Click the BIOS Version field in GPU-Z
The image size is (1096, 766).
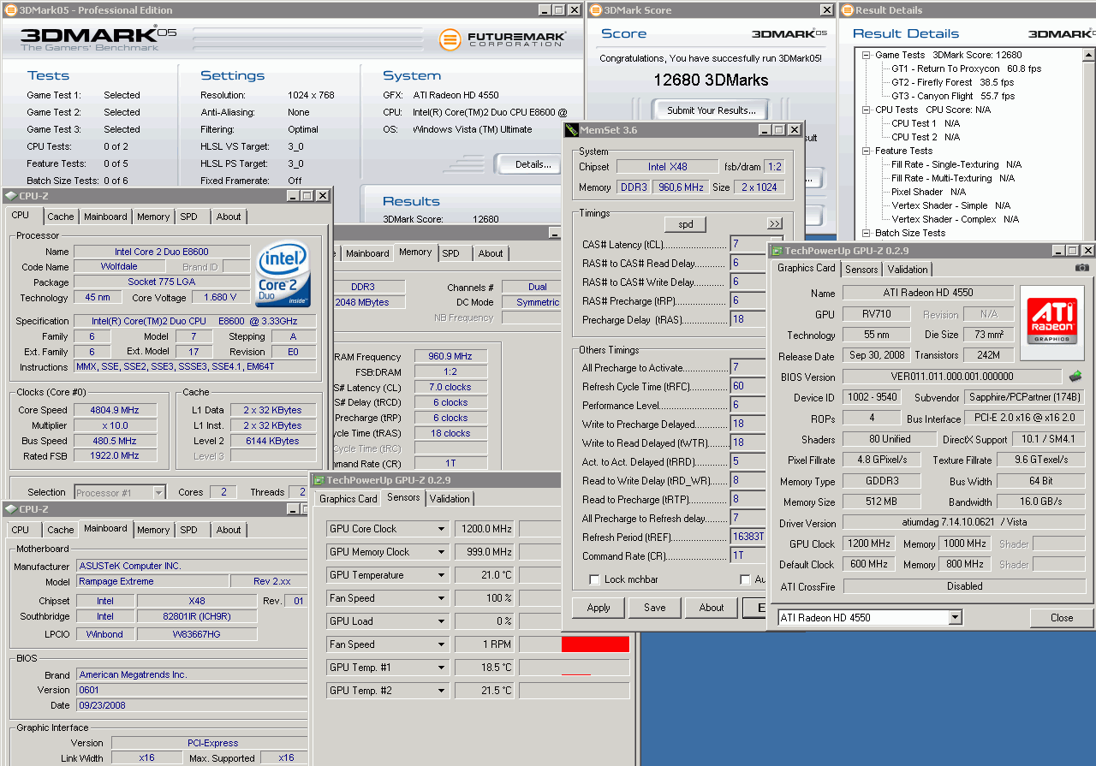[952, 377]
